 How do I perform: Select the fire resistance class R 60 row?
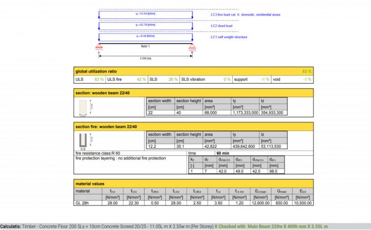click(x=130, y=153)
